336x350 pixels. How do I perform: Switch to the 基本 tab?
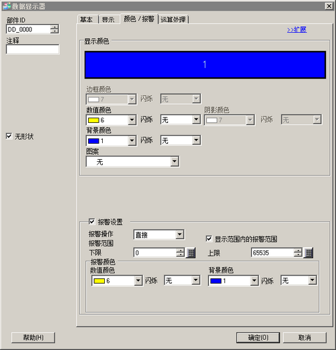click(87, 19)
